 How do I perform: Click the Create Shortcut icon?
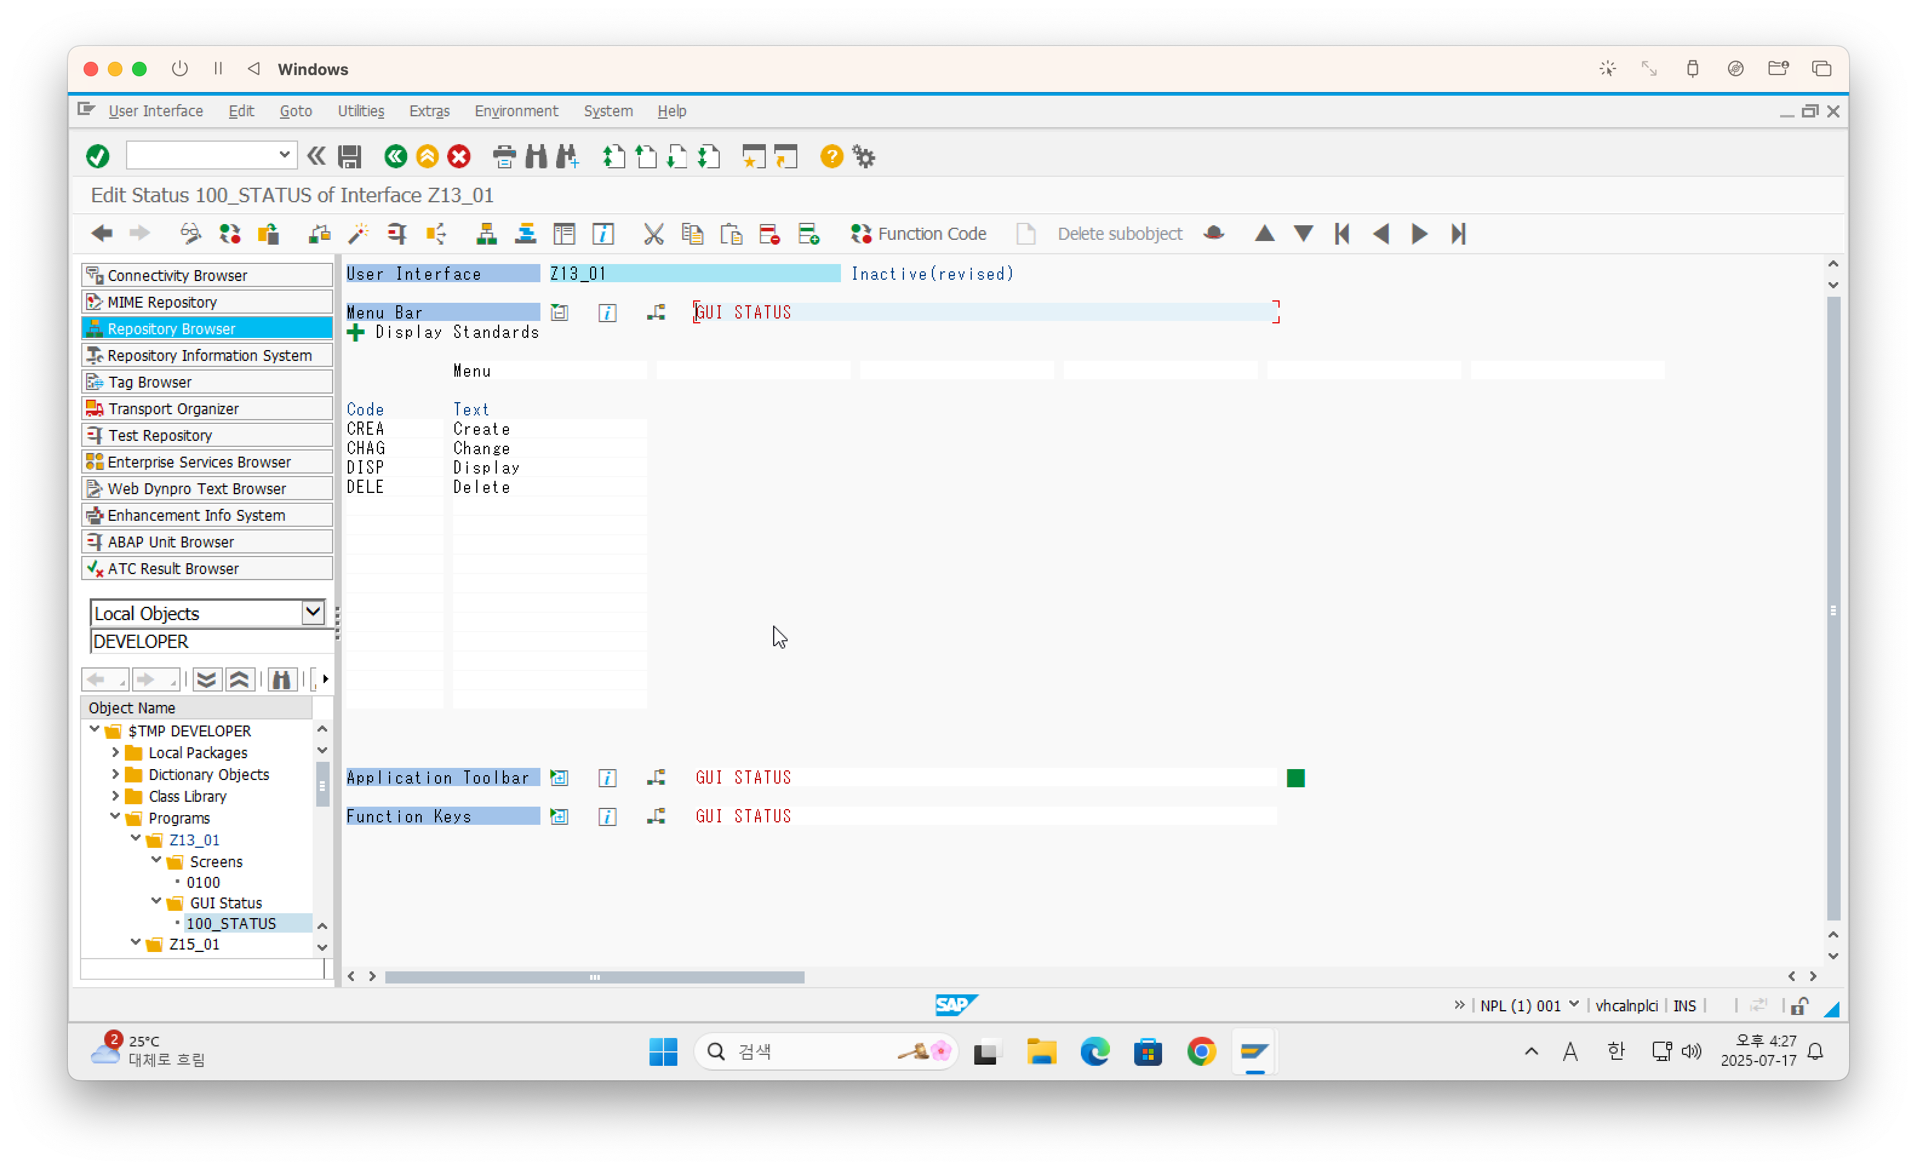[x=786, y=156]
